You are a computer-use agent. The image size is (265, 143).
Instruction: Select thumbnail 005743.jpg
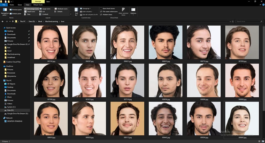(x=51, y=42)
